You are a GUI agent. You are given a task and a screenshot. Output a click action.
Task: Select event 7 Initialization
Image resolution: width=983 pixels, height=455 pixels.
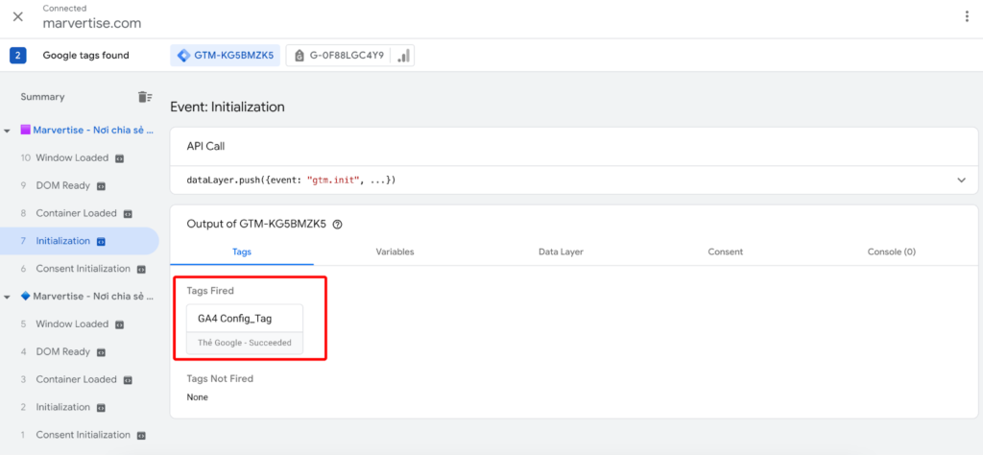[80, 241]
